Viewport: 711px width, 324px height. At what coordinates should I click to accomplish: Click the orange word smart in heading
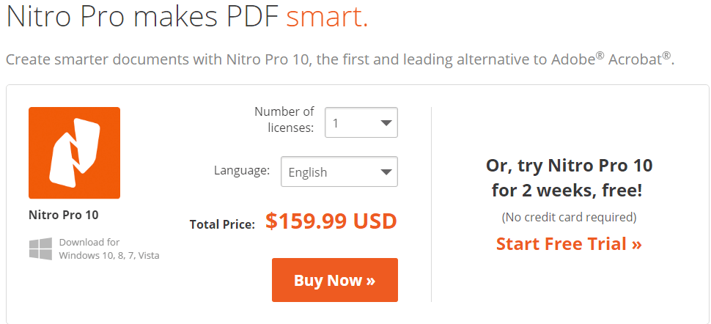[x=327, y=18]
